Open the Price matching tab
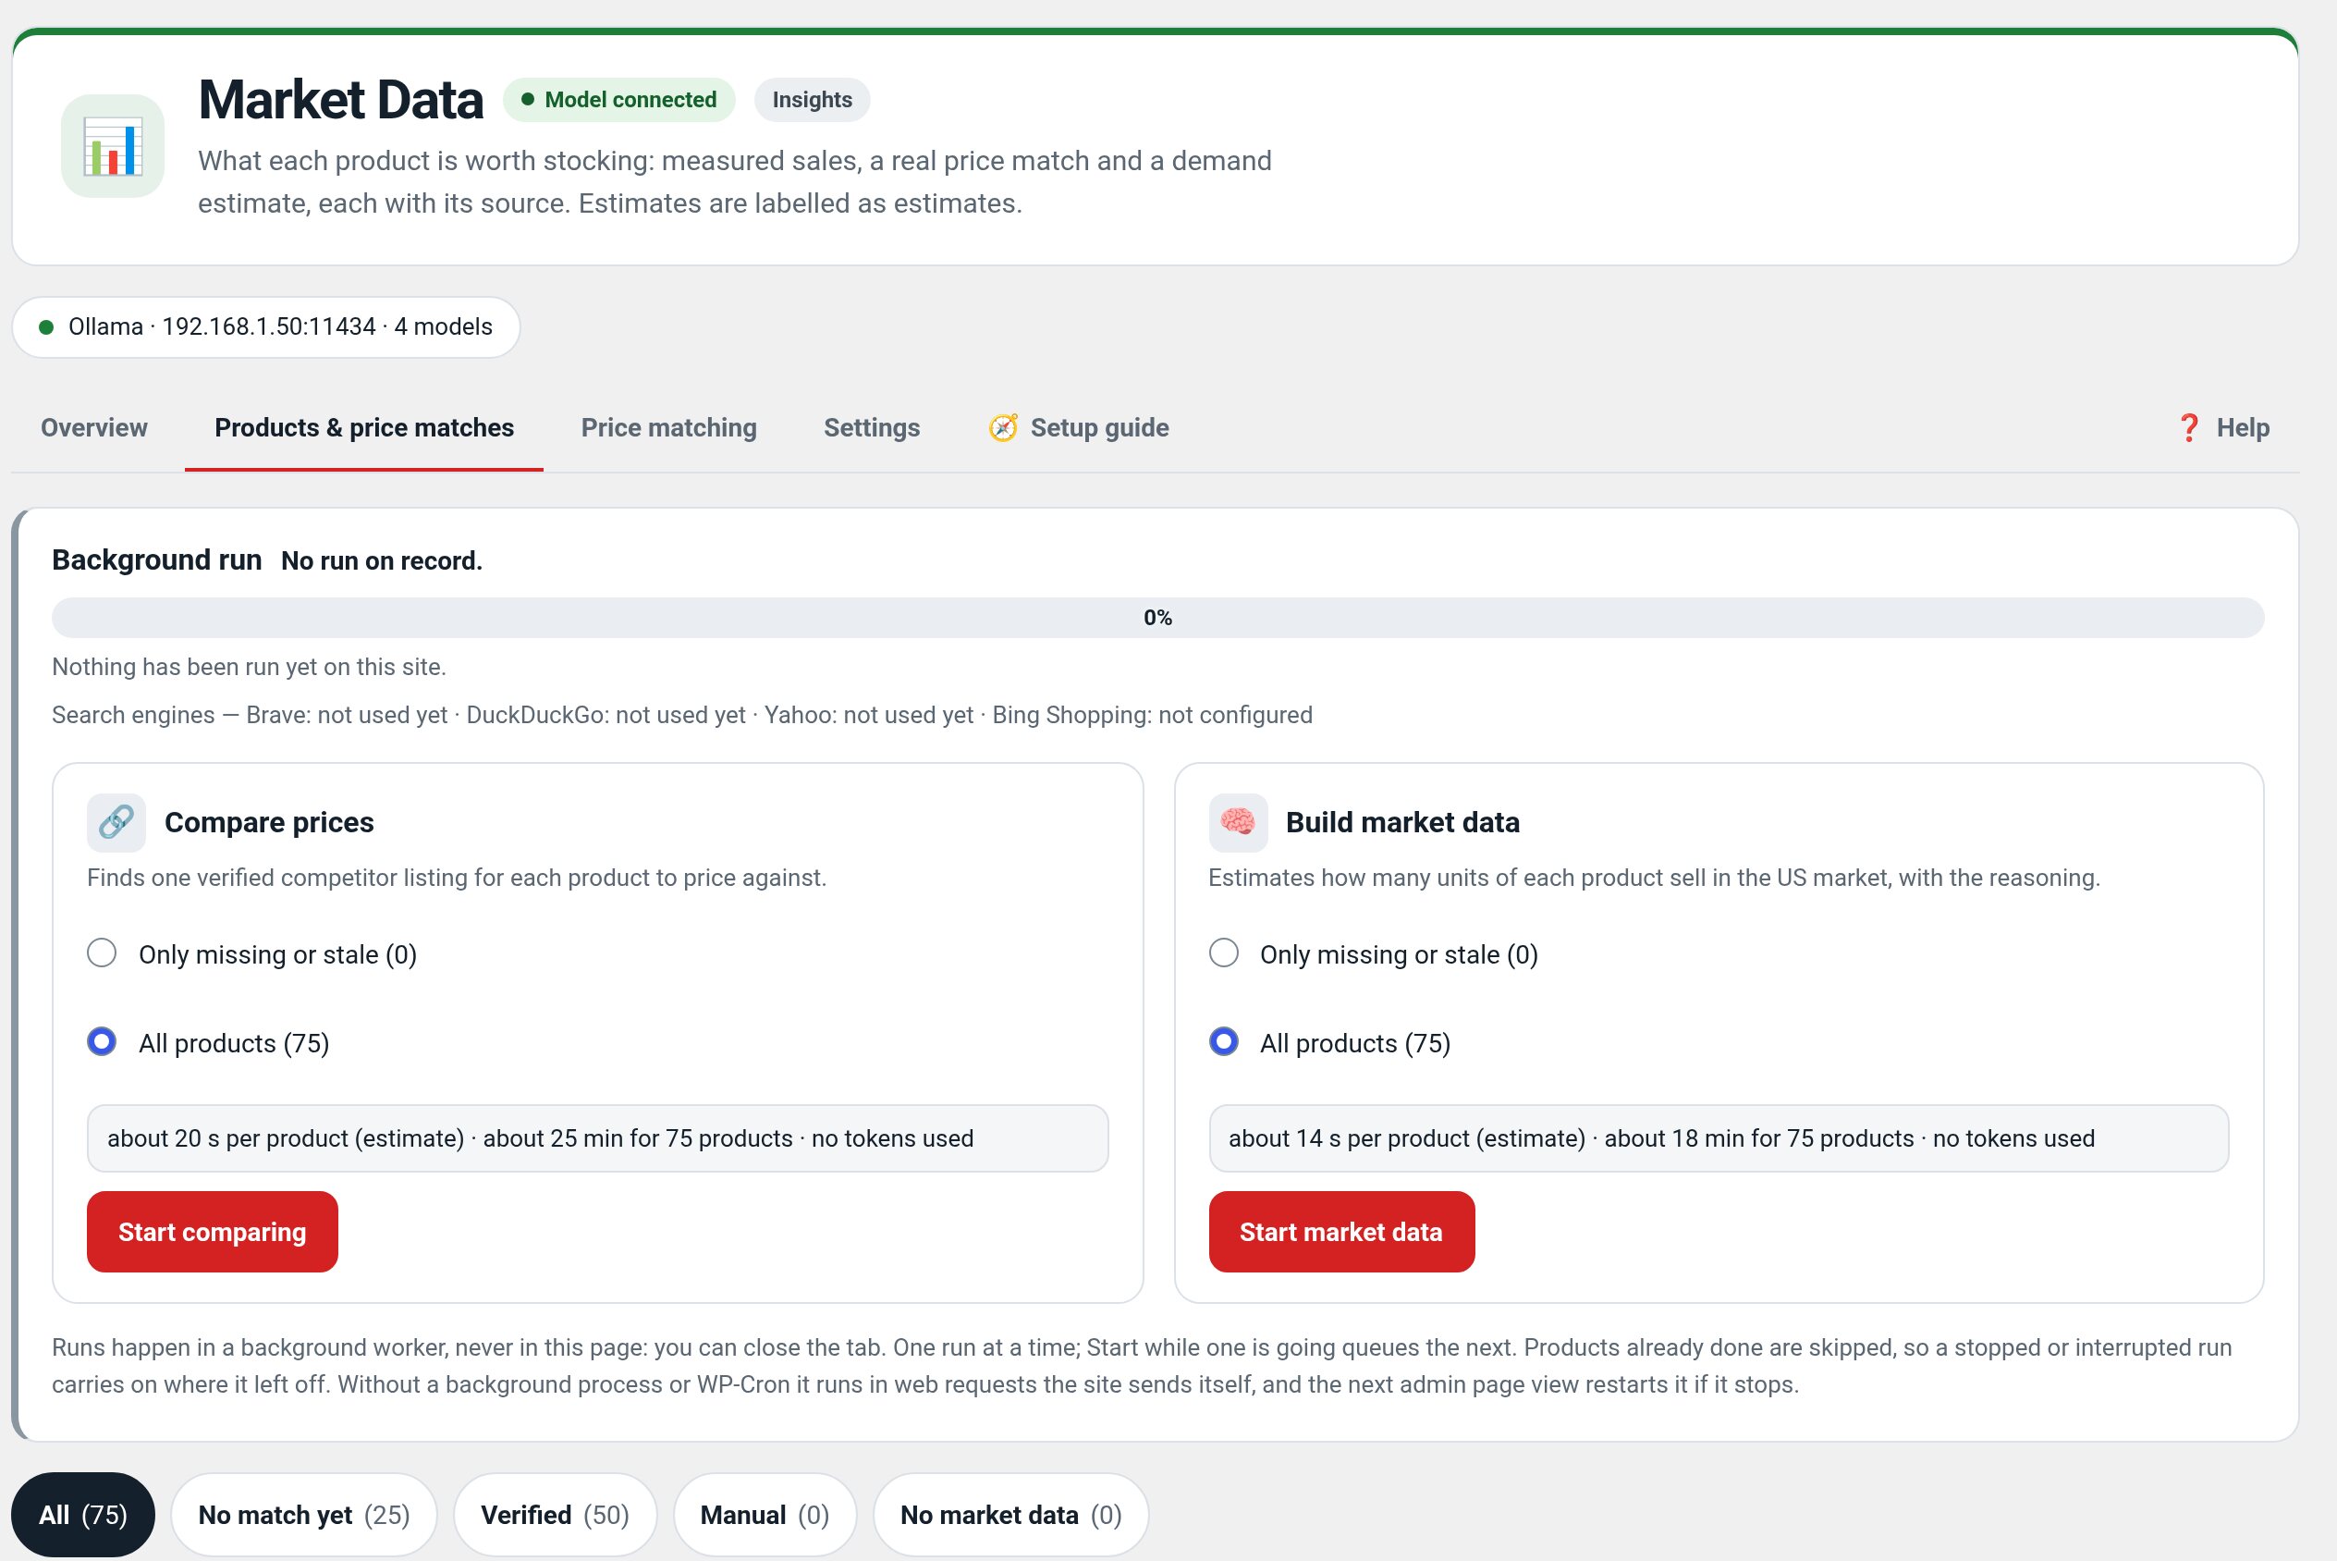The height and width of the screenshot is (1561, 2337). 668,428
